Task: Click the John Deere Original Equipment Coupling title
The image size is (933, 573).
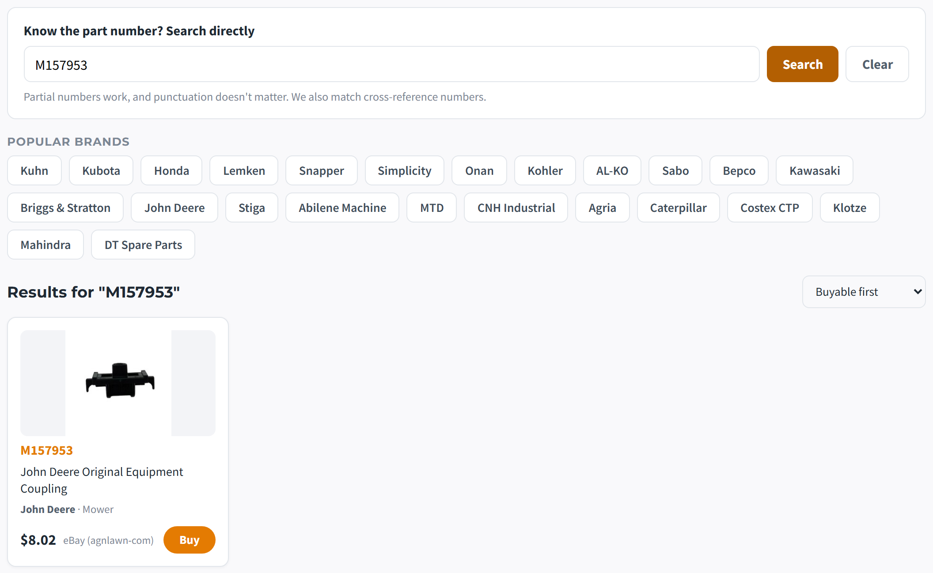Action: pyautogui.click(x=102, y=480)
